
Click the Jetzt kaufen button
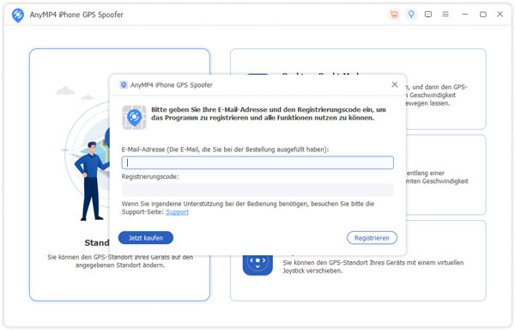click(146, 238)
